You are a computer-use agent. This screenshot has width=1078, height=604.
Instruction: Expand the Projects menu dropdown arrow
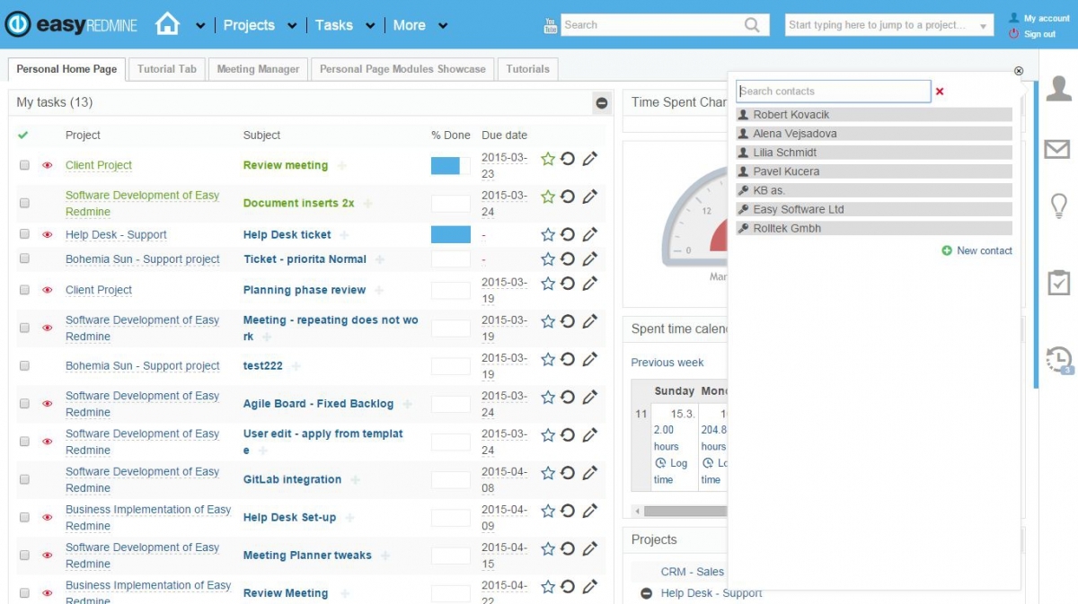coord(291,26)
